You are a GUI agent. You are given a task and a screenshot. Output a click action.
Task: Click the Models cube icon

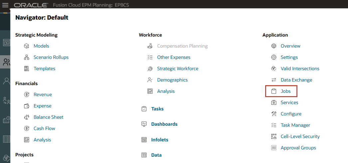coord(27,46)
